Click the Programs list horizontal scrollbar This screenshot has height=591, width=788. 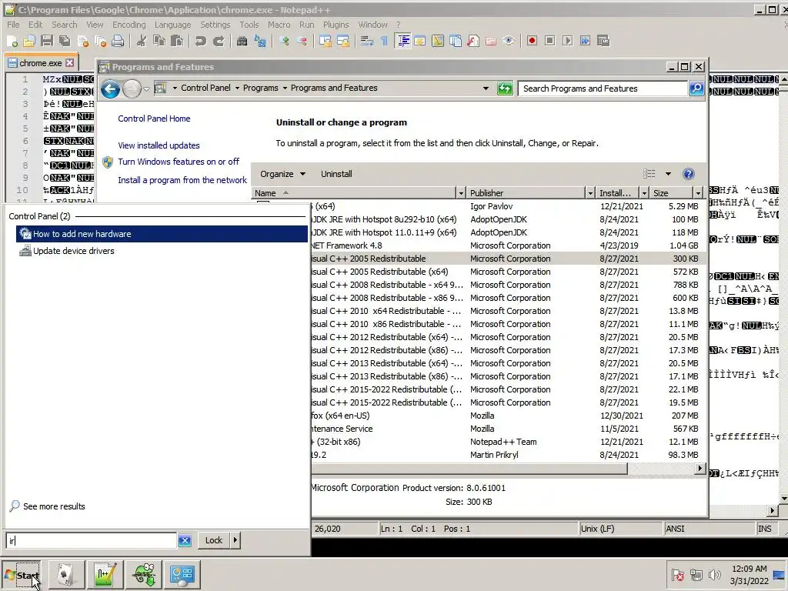click(469, 469)
